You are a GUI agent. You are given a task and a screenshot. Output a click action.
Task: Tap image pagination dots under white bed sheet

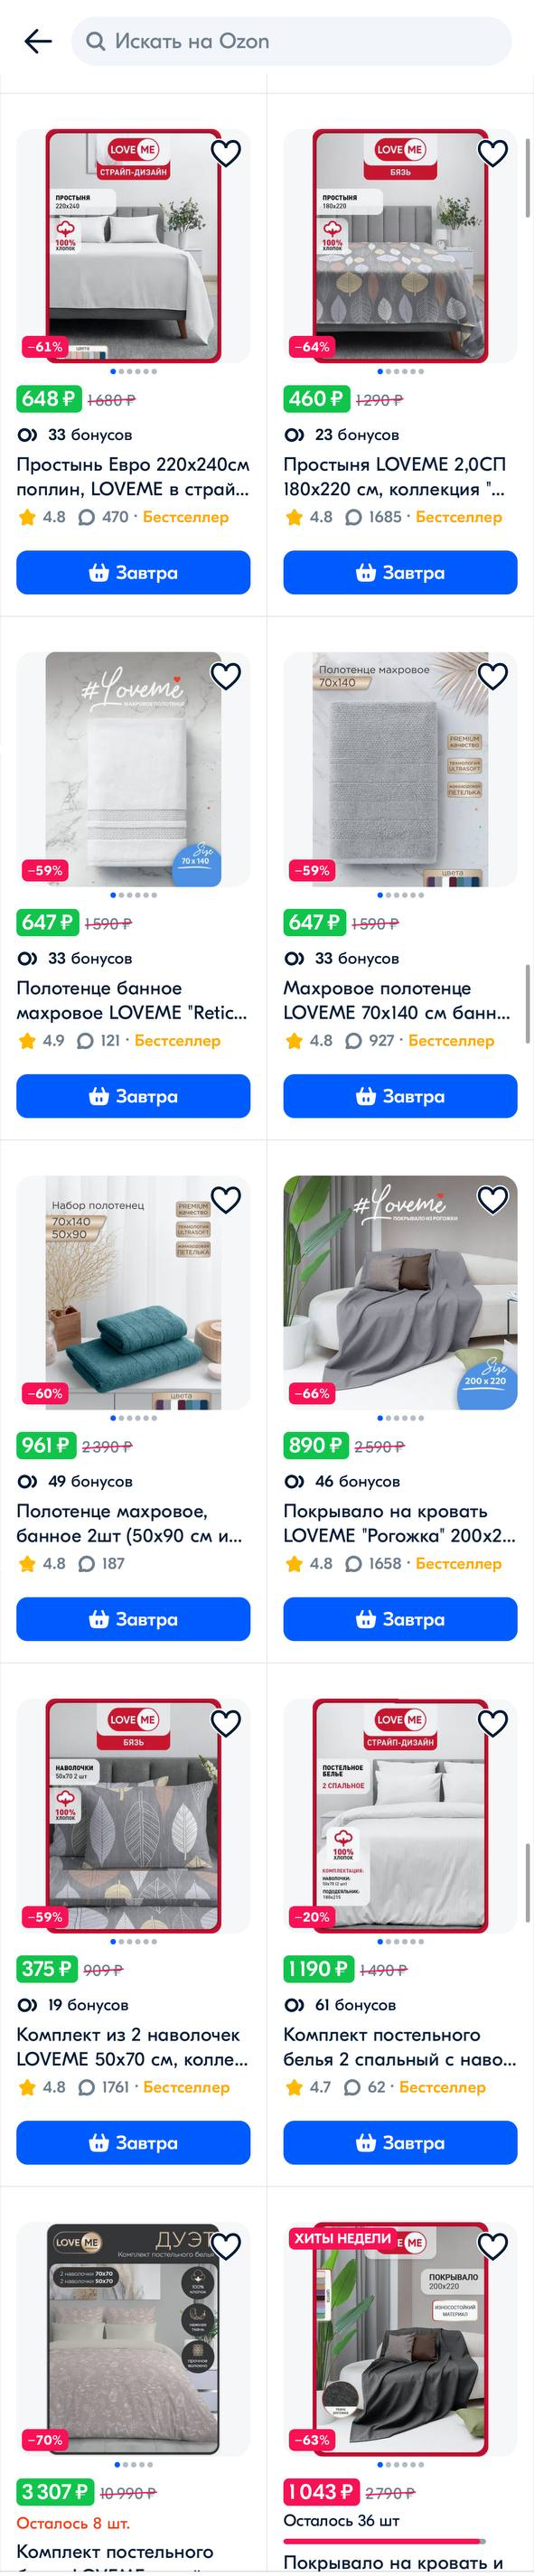133,371
